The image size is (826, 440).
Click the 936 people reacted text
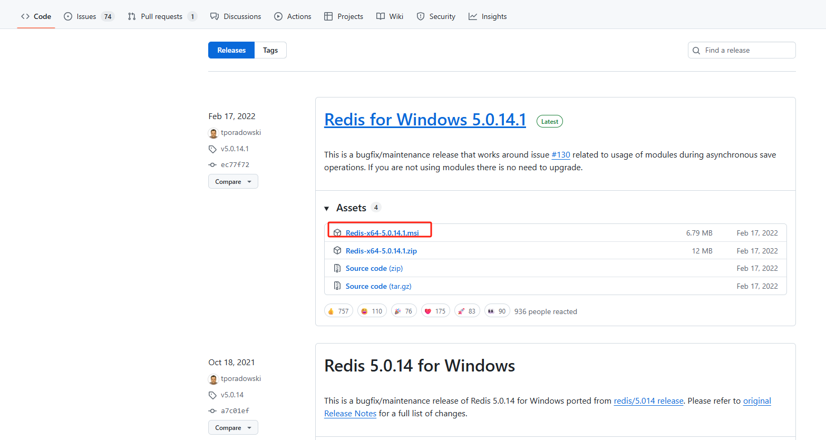546,311
